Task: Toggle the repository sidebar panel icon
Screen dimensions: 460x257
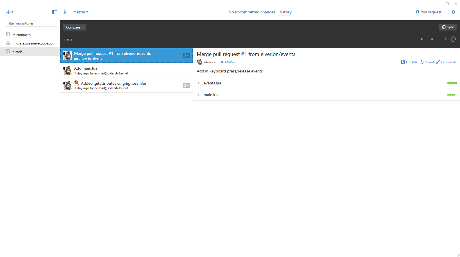Action: pos(54,12)
